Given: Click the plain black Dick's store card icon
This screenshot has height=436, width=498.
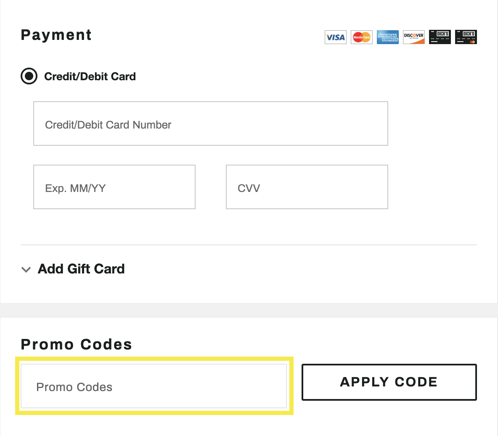Looking at the screenshot, I should [440, 37].
